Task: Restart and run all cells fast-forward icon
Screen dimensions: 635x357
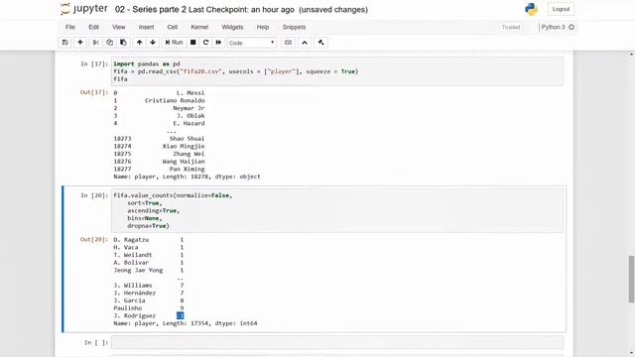Action: (218, 43)
